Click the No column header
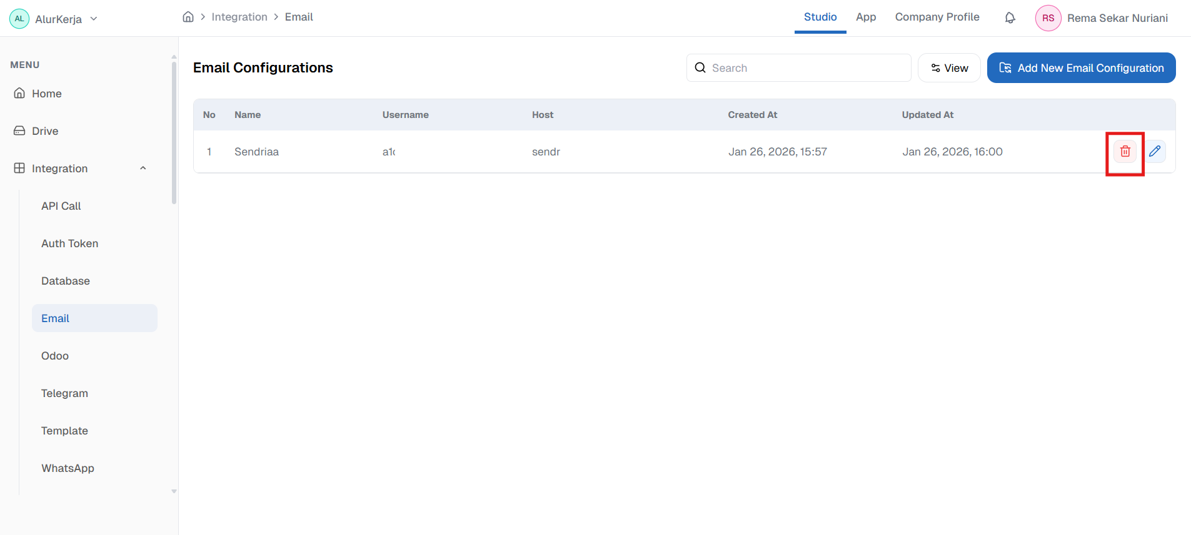1191x535 pixels. [x=209, y=115]
